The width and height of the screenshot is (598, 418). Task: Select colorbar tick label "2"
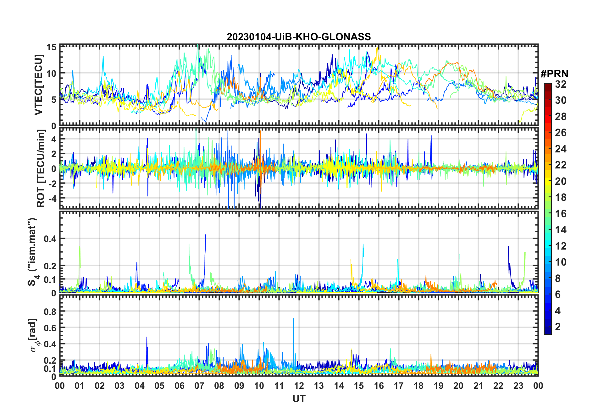point(558,327)
